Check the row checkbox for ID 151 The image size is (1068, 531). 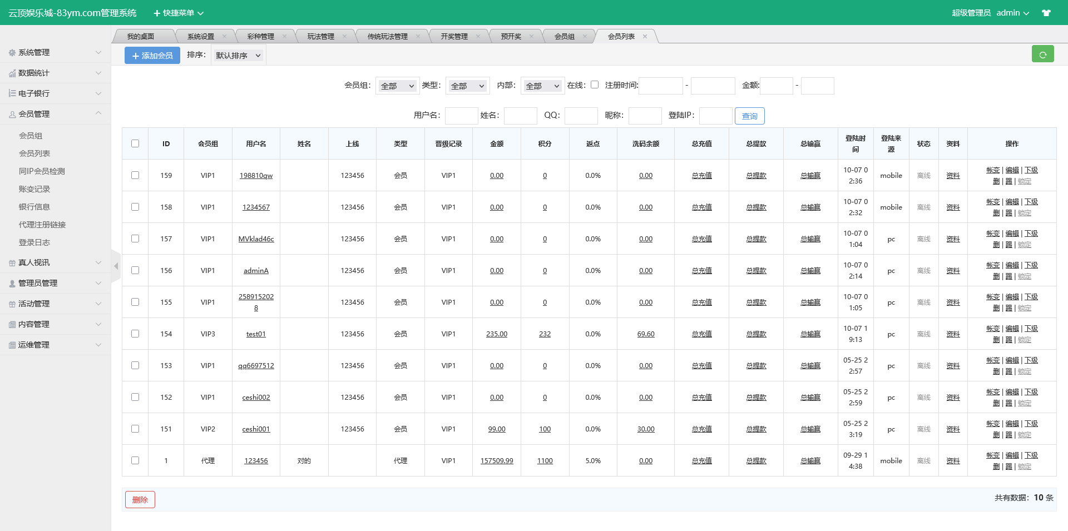click(135, 429)
